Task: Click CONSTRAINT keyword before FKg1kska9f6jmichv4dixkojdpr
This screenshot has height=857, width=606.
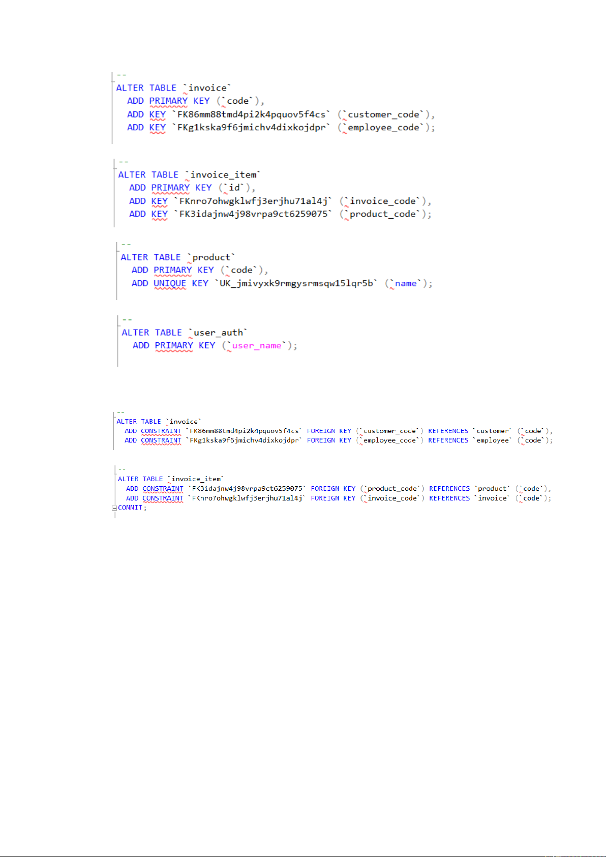Action: [161, 440]
